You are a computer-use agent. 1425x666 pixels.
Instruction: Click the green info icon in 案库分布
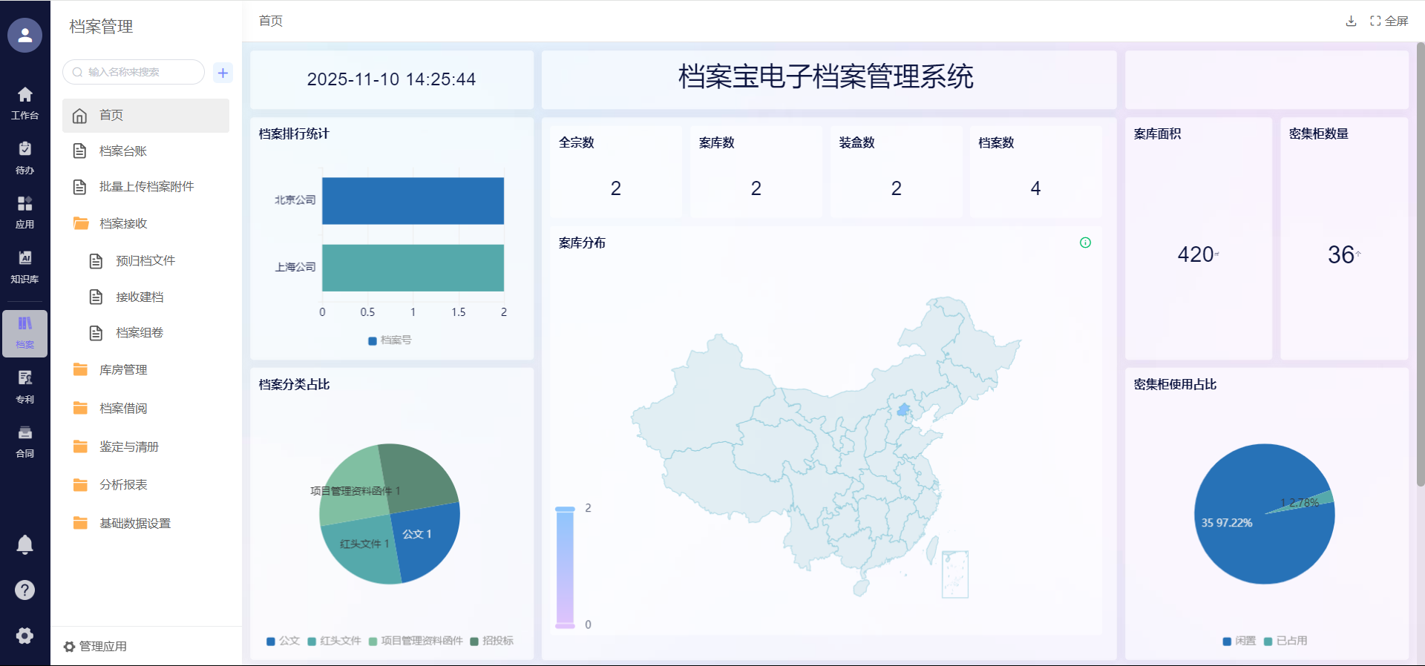[1085, 243]
